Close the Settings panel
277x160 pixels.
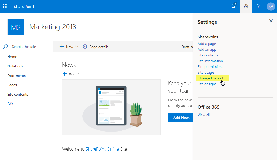[271, 21]
